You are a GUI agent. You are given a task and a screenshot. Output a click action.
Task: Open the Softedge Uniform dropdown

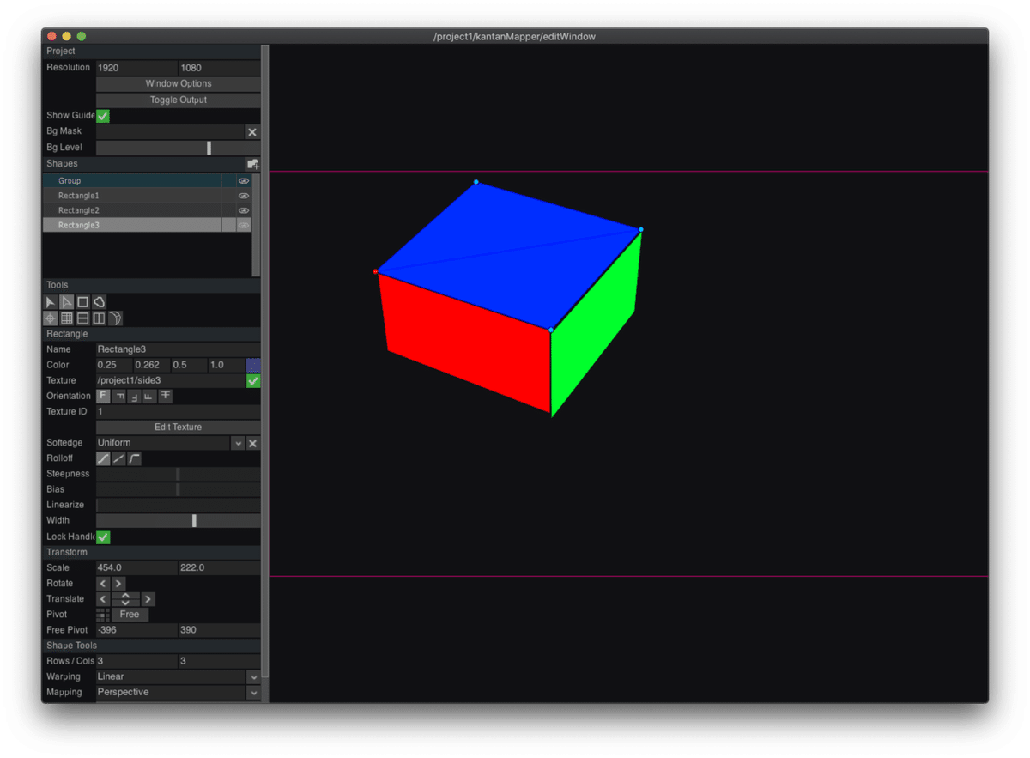click(x=238, y=443)
